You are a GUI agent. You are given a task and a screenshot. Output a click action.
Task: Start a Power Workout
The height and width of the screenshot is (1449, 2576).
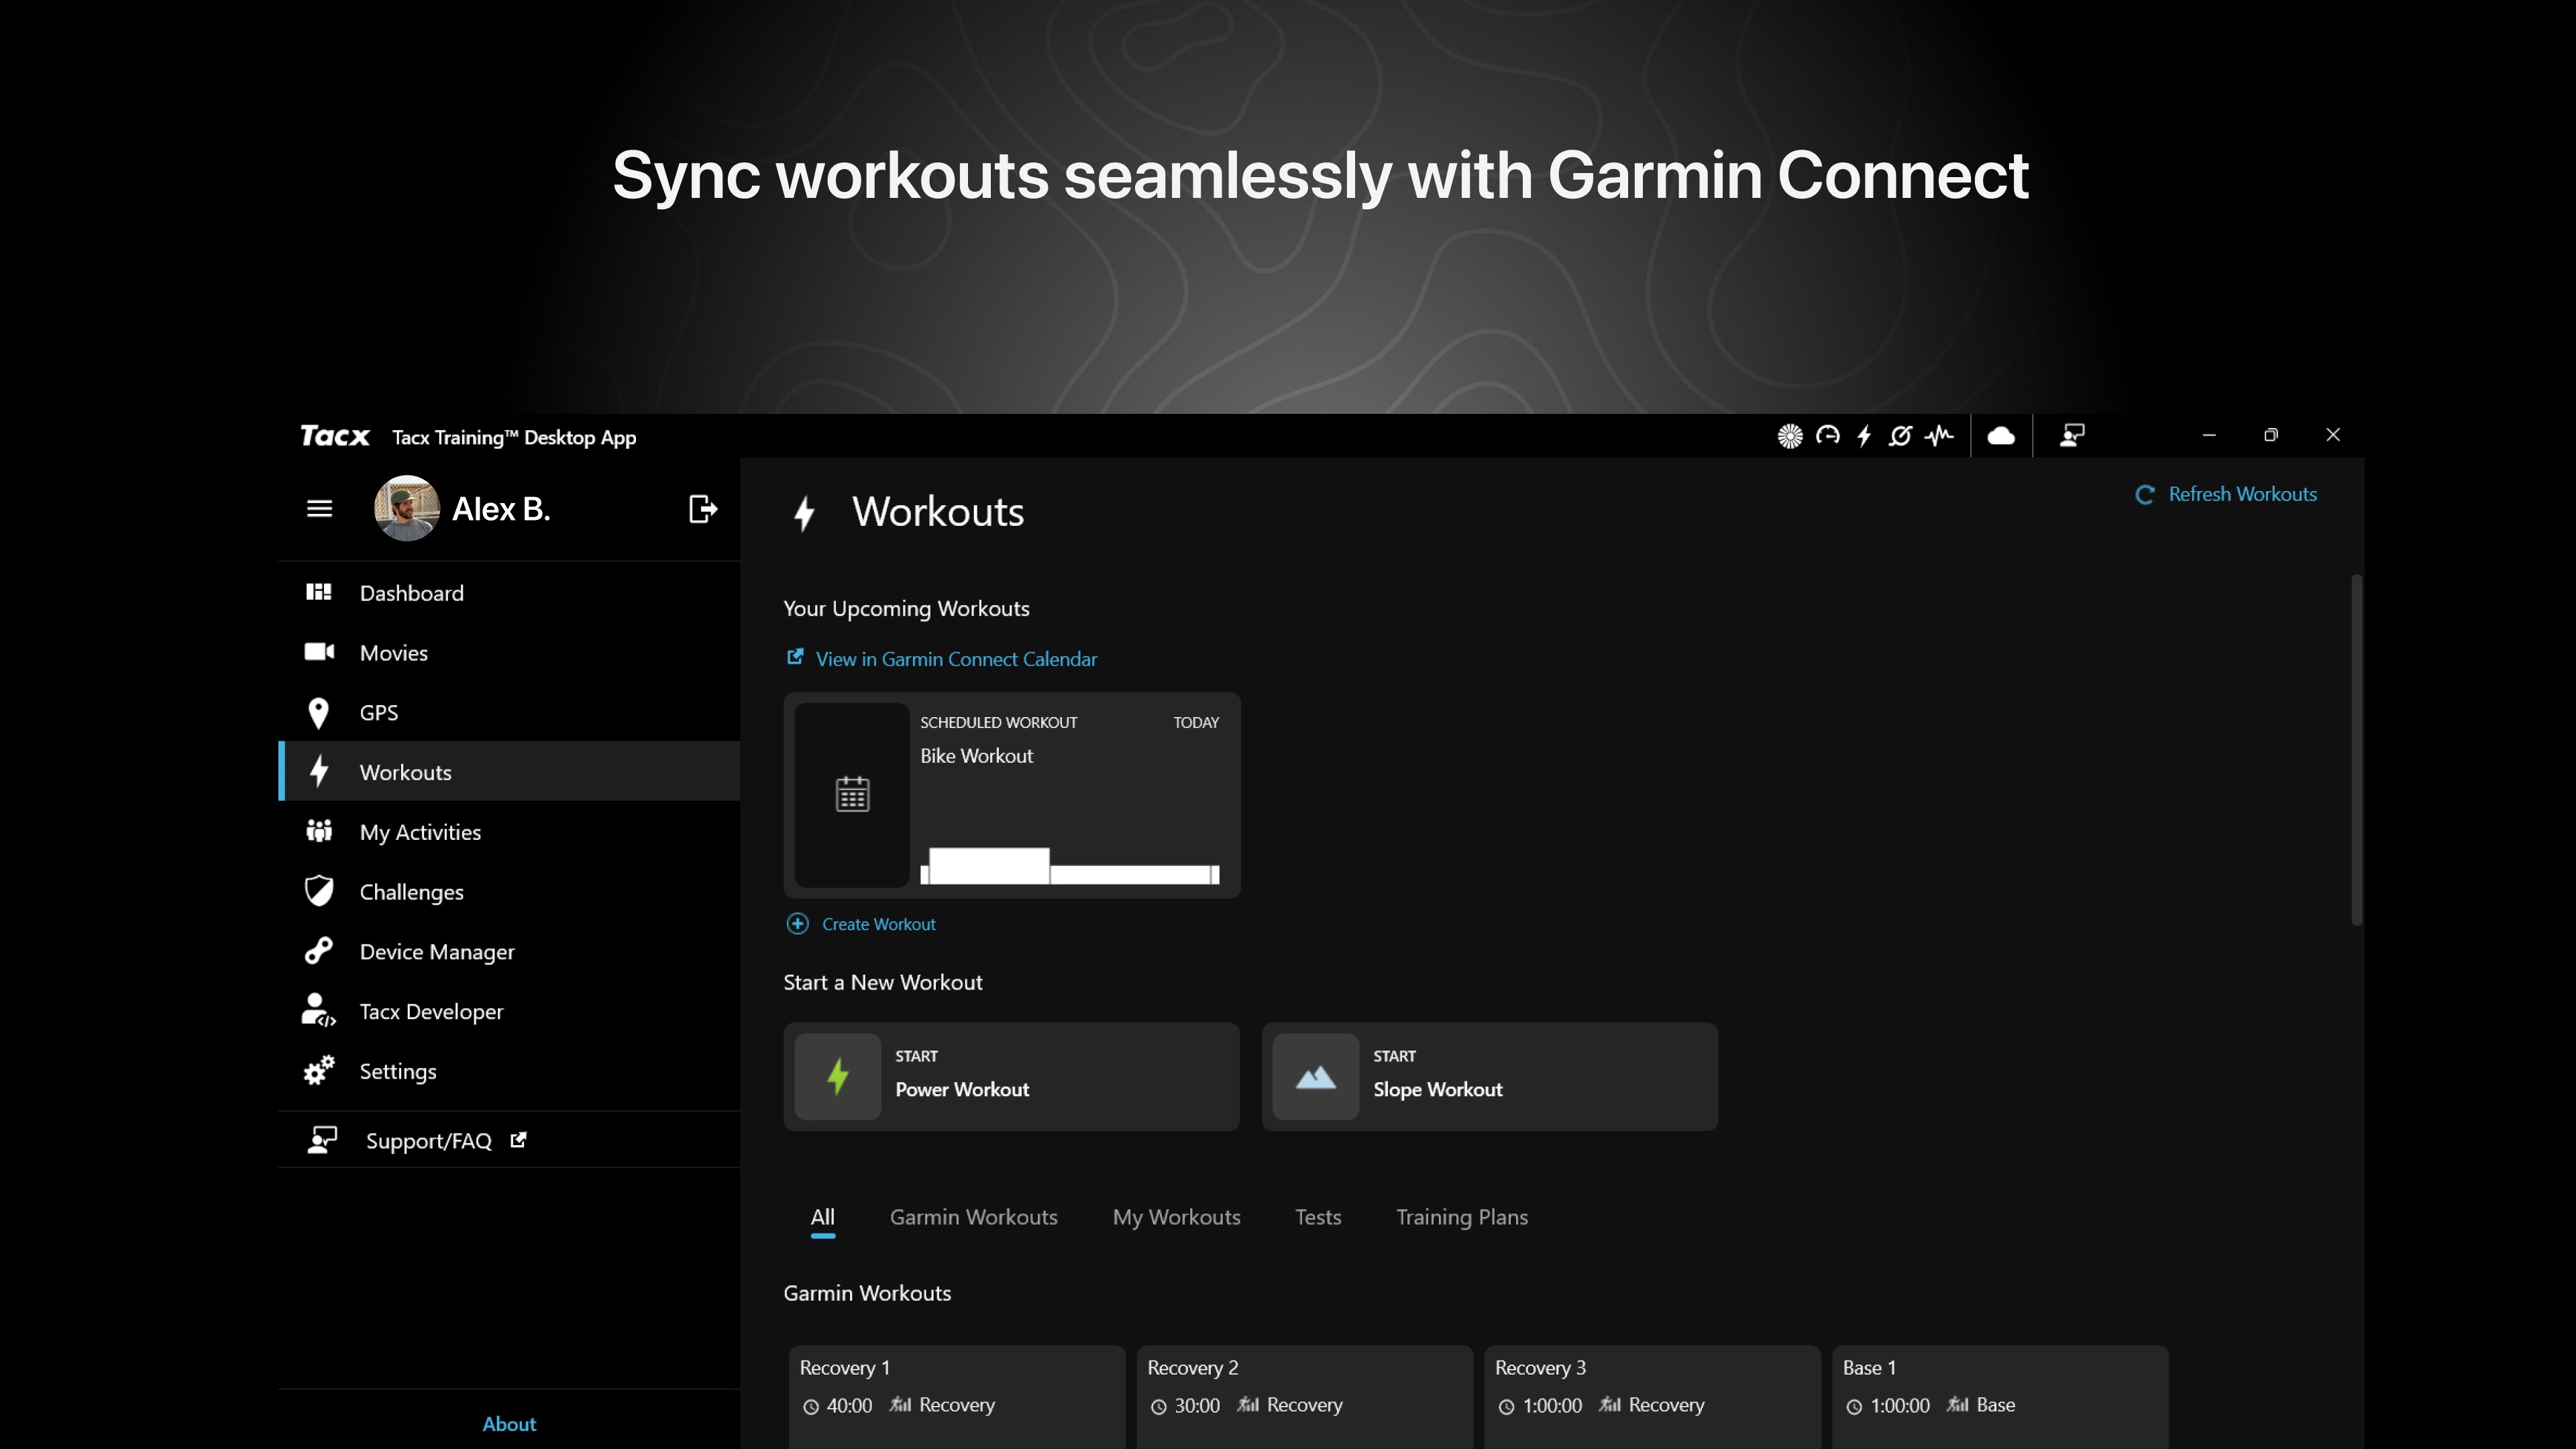1012,1077
